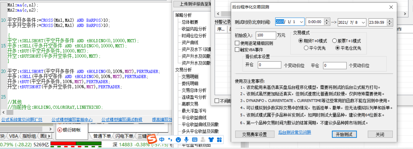
Task: Click the 深 14883 index status text
Action: click(122, 144)
